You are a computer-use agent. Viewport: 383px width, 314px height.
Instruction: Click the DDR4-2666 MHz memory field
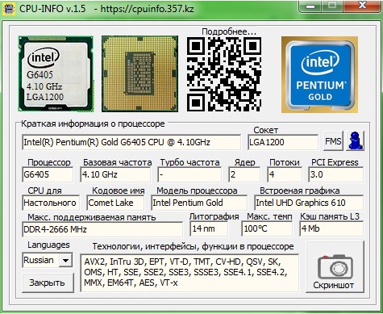(x=102, y=229)
